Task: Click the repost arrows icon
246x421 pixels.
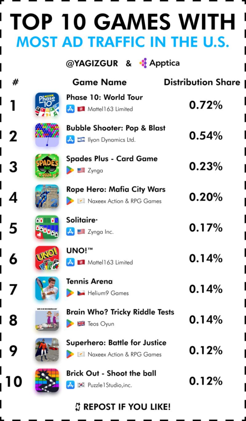Action: pyautogui.click(x=78, y=407)
